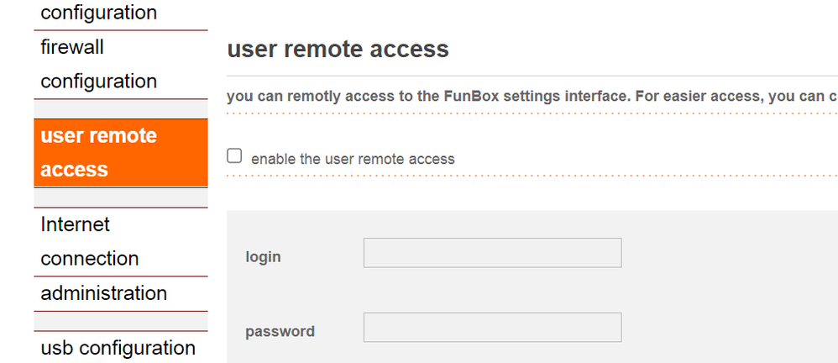
Task: Click the "user remote access" page heading
Action: click(x=338, y=49)
